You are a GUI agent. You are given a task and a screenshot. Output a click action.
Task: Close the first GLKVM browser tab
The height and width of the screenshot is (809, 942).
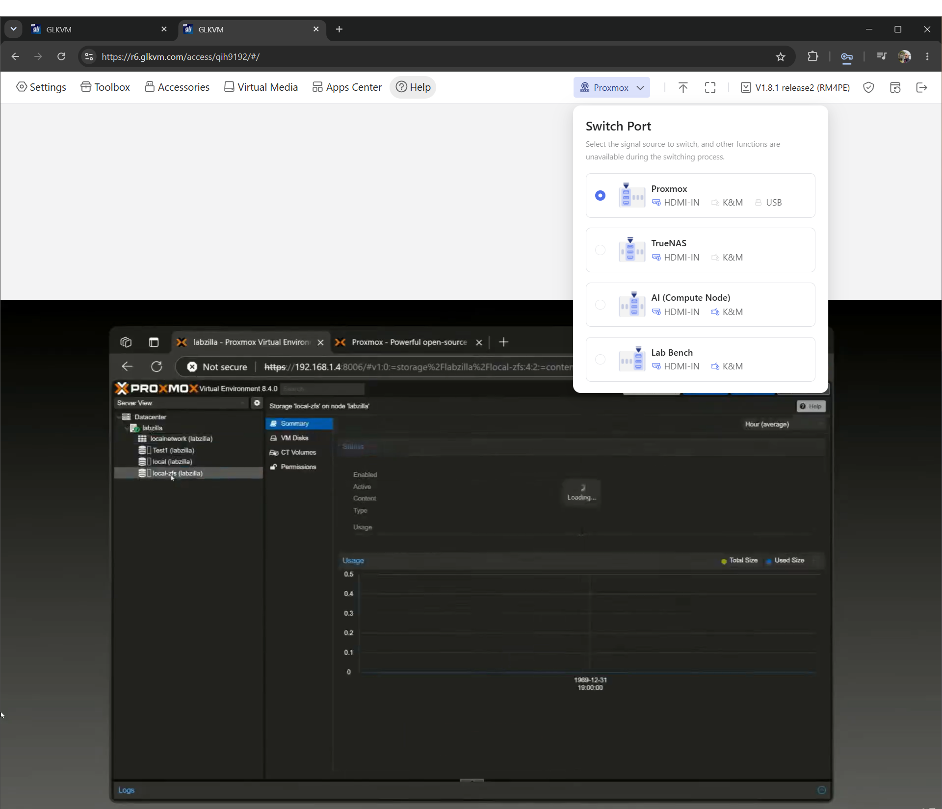pos(164,29)
